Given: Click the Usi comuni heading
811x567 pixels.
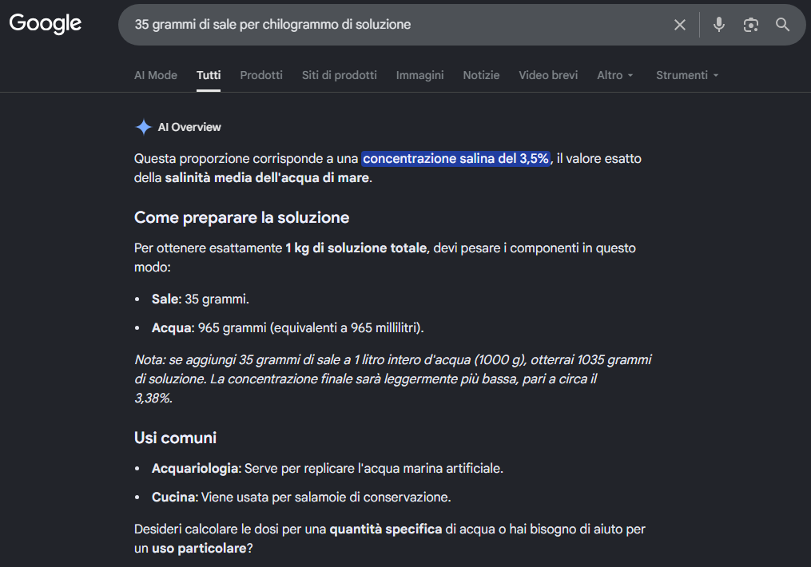Looking at the screenshot, I should click(x=175, y=438).
